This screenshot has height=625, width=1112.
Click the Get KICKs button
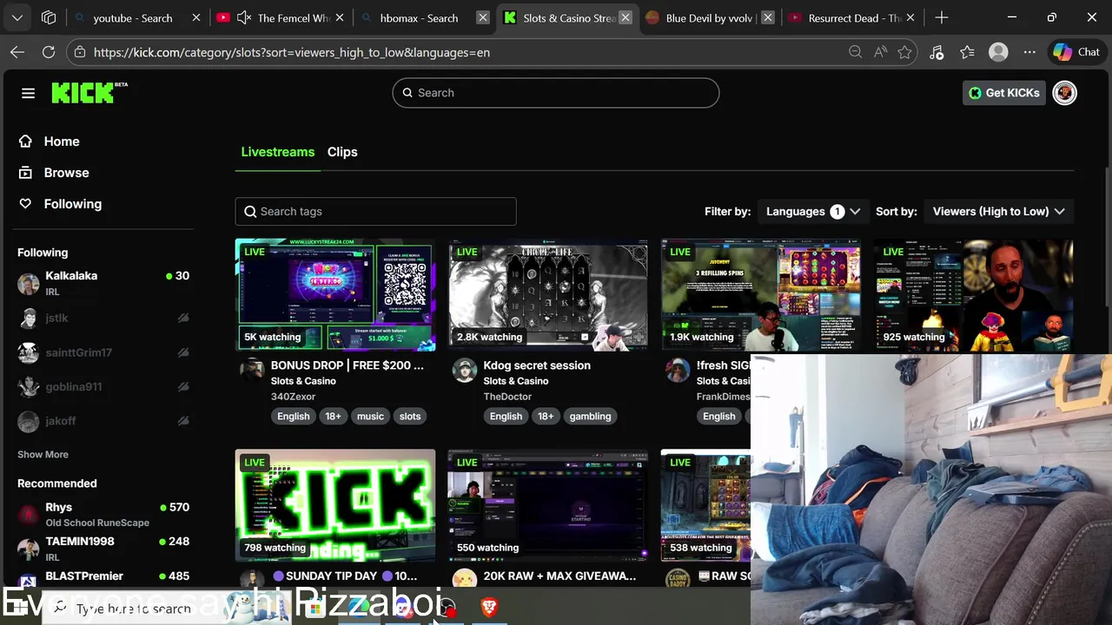click(1003, 93)
